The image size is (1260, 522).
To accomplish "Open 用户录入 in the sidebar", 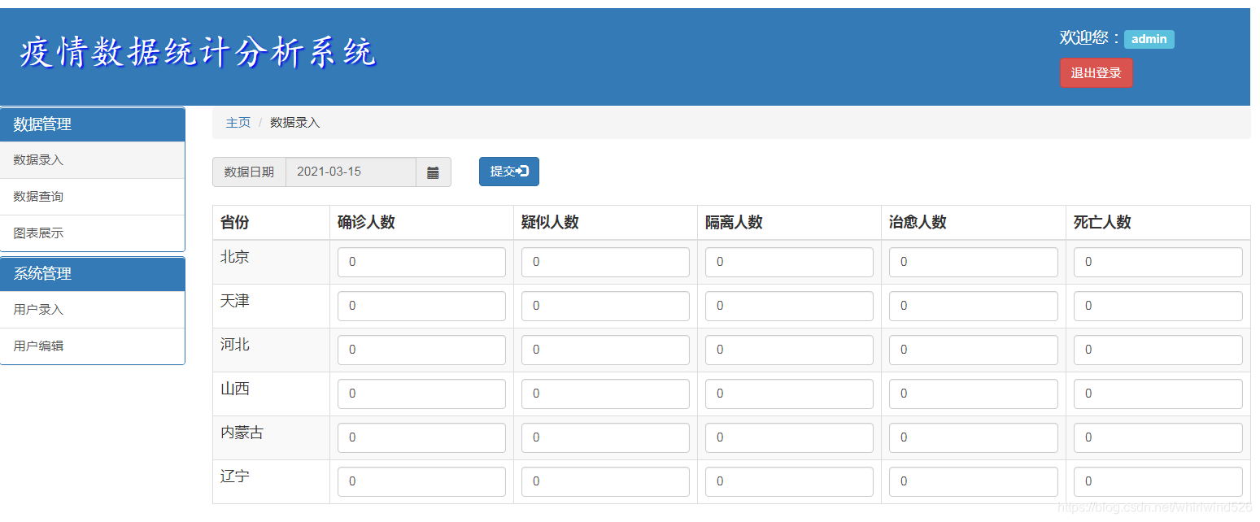I will click(93, 310).
